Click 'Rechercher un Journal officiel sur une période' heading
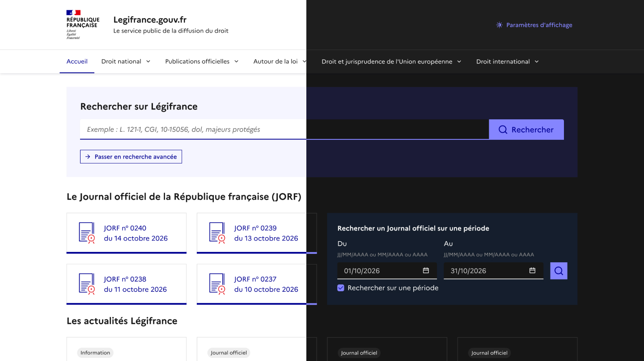Viewport: 644px width, 361px height. point(413,228)
